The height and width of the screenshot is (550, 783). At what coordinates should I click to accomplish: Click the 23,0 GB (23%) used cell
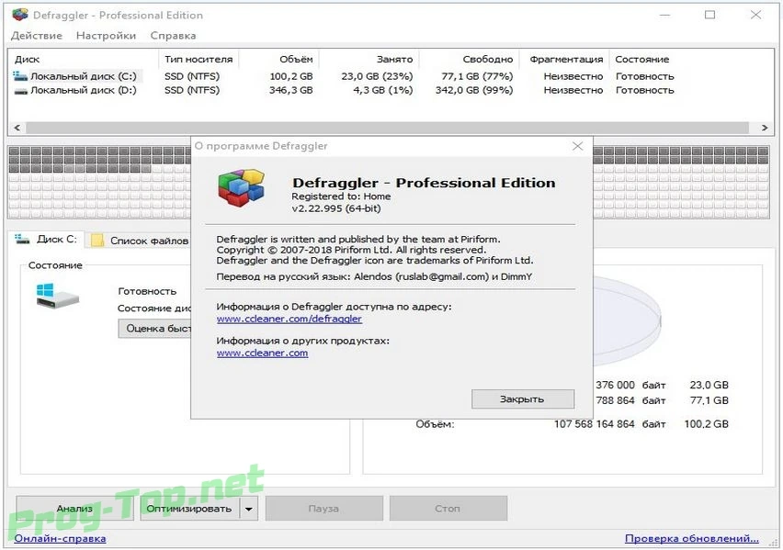[x=377, y=76]
